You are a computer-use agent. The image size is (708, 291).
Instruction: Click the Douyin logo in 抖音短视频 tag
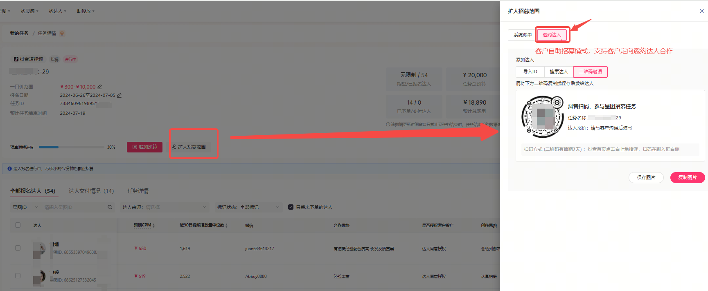click(16, 59)
